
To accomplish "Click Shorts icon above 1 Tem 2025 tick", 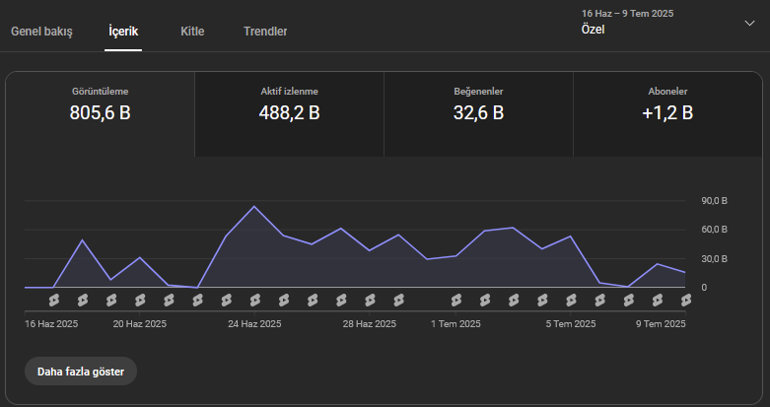I will [x=456, y=300].
